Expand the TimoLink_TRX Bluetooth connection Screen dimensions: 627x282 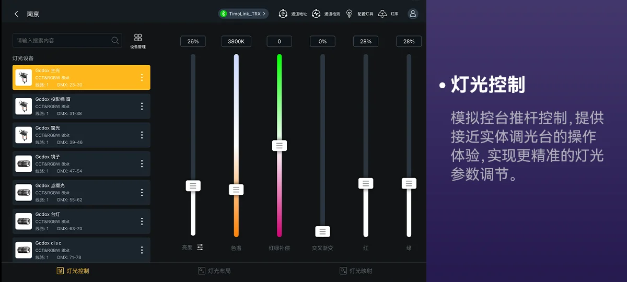[x=243, y=14]
